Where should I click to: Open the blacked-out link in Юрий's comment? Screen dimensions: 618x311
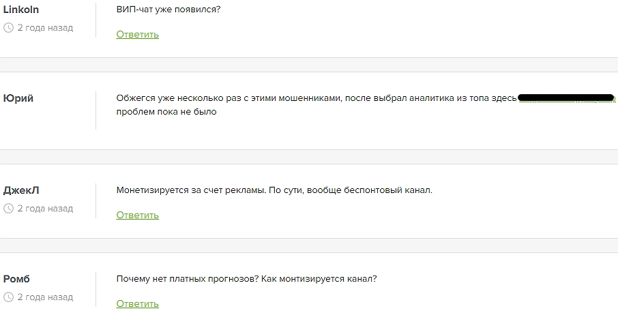[x=566, y=98]
